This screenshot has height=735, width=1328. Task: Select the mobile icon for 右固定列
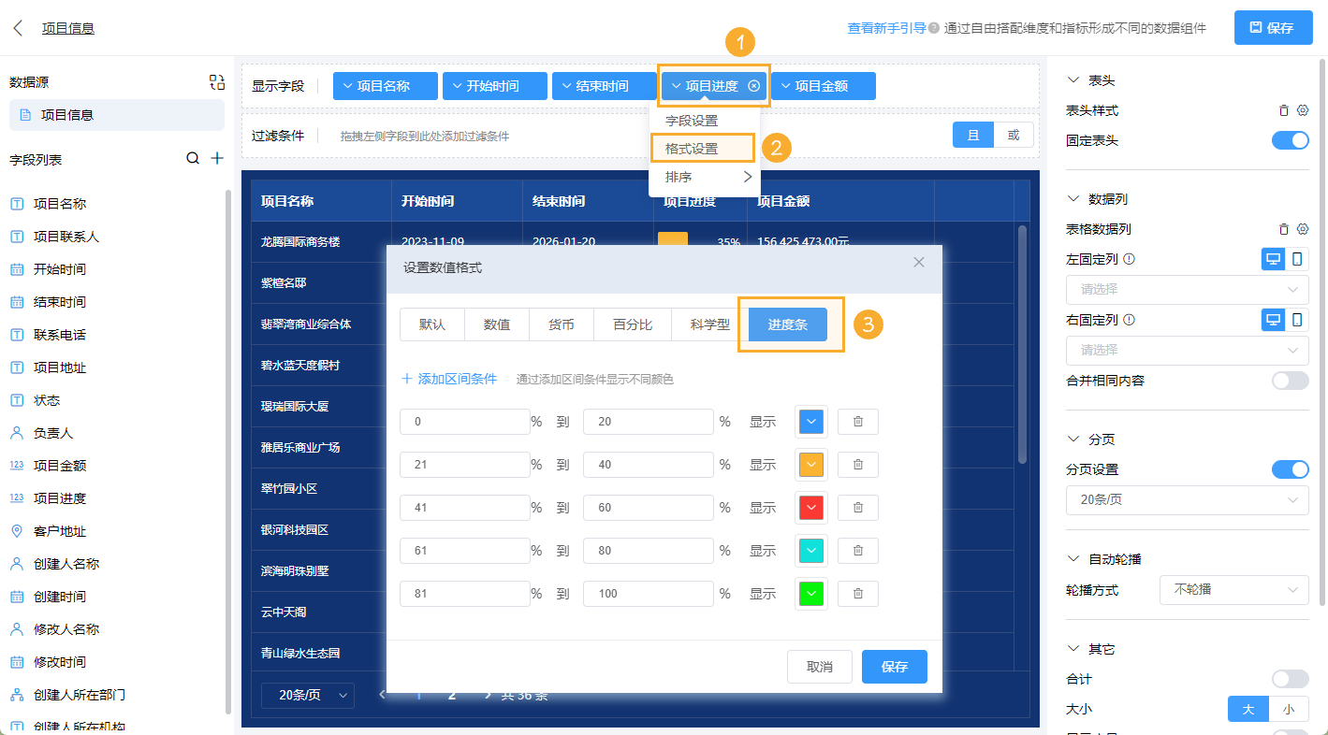(1296, 319)
